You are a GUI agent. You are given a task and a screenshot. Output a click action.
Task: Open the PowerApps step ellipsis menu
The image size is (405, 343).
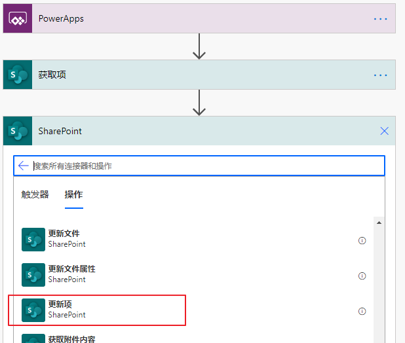[x=381, y=19]
